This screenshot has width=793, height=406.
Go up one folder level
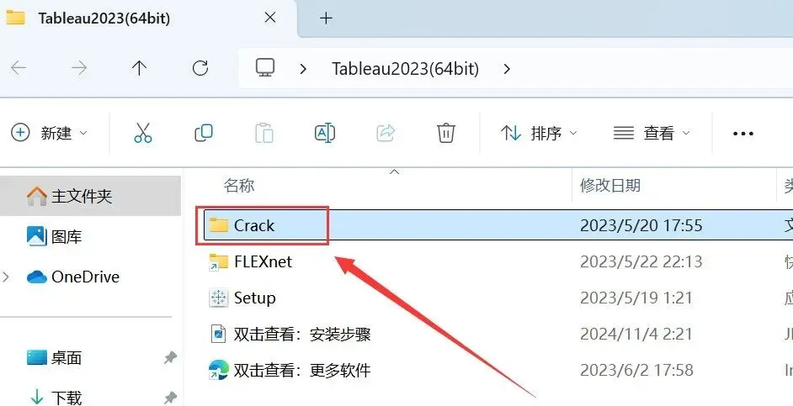tap(139, 68)
